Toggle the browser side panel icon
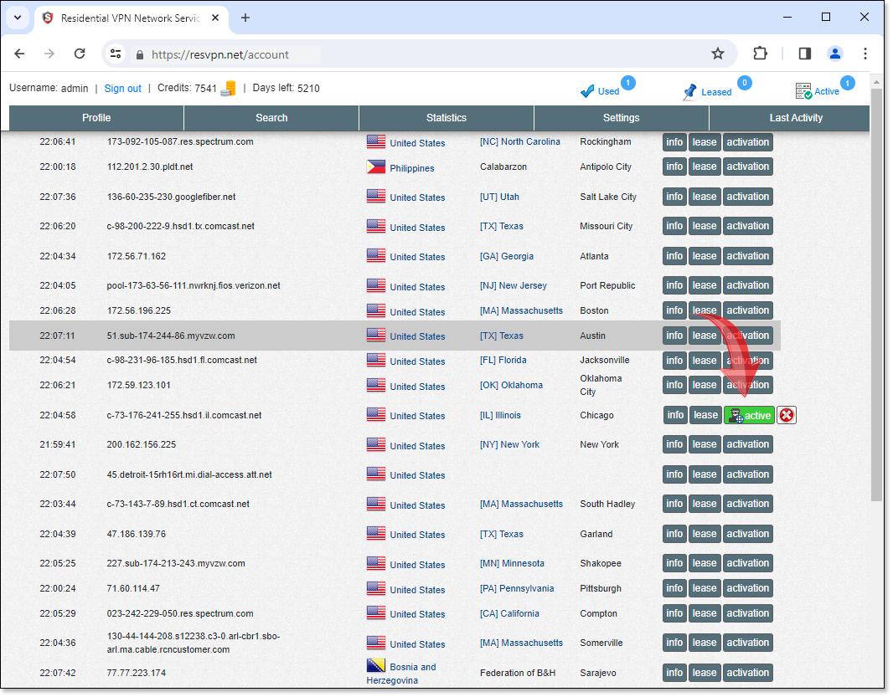The height and width of the screenshot is (697, 893). coord(804,54)
